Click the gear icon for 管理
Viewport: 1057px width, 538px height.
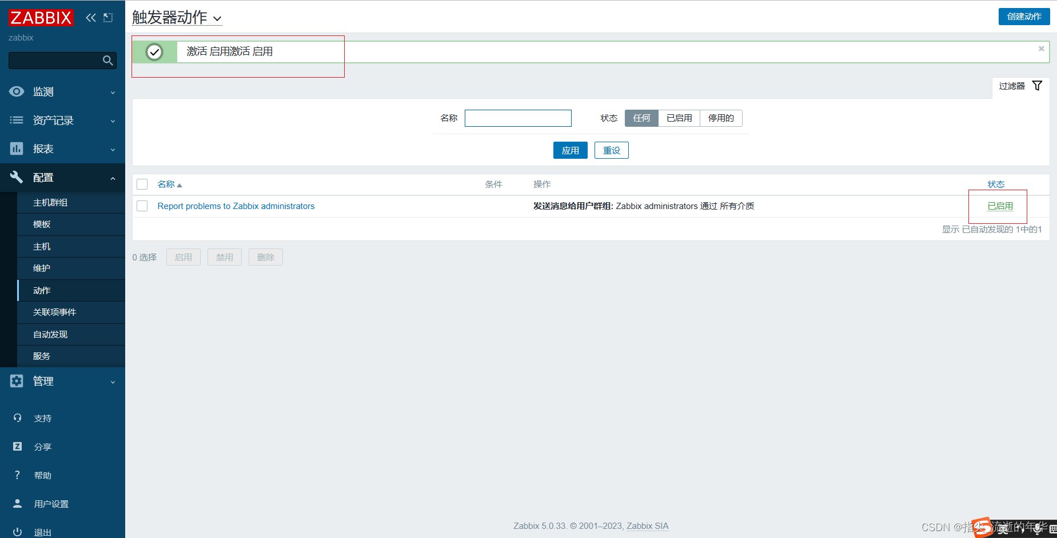[x=17, y=381]
